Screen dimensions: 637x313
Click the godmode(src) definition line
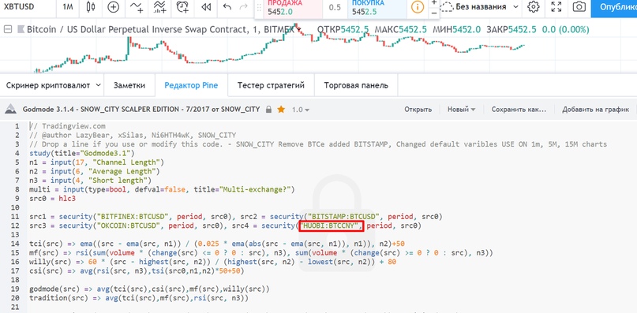[x=149, y=289]
